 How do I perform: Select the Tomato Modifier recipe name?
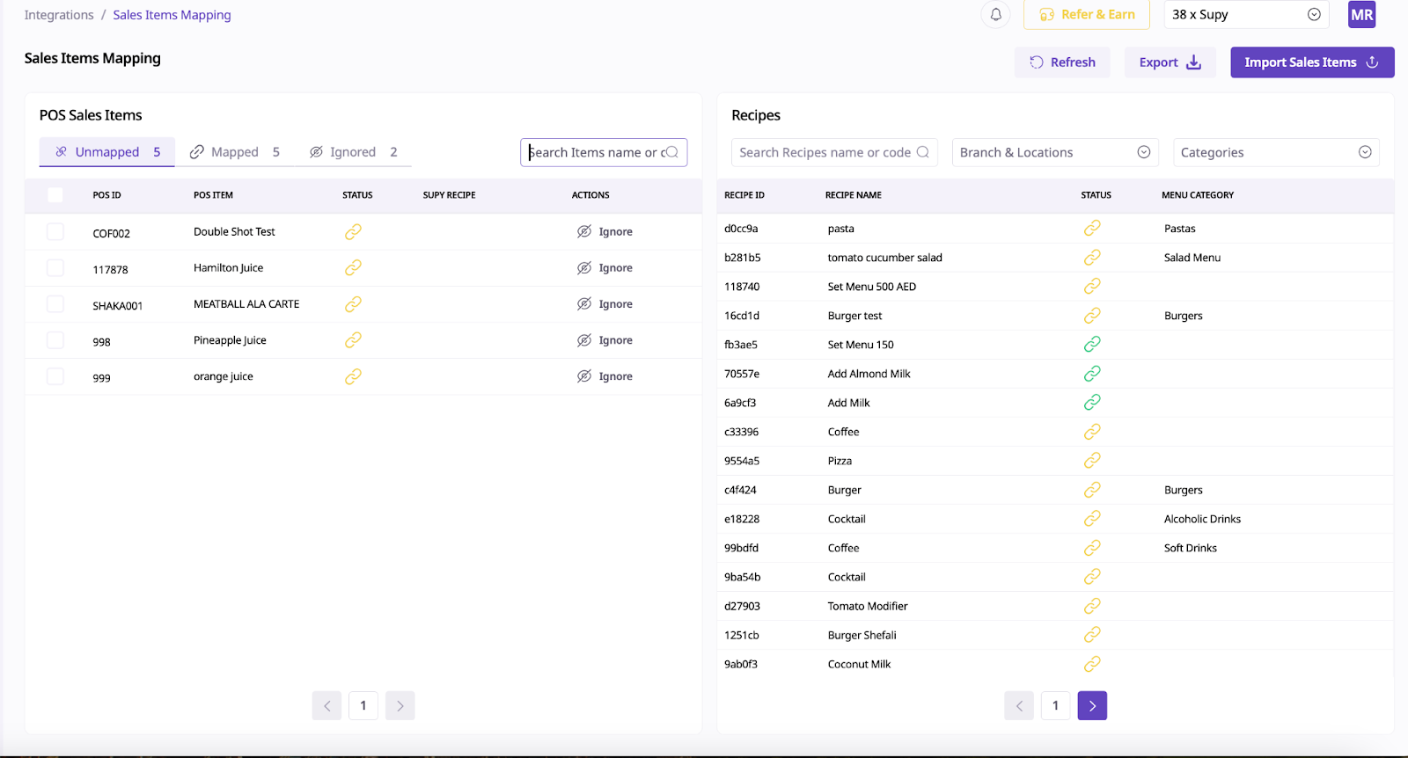[x=868, y=606]
